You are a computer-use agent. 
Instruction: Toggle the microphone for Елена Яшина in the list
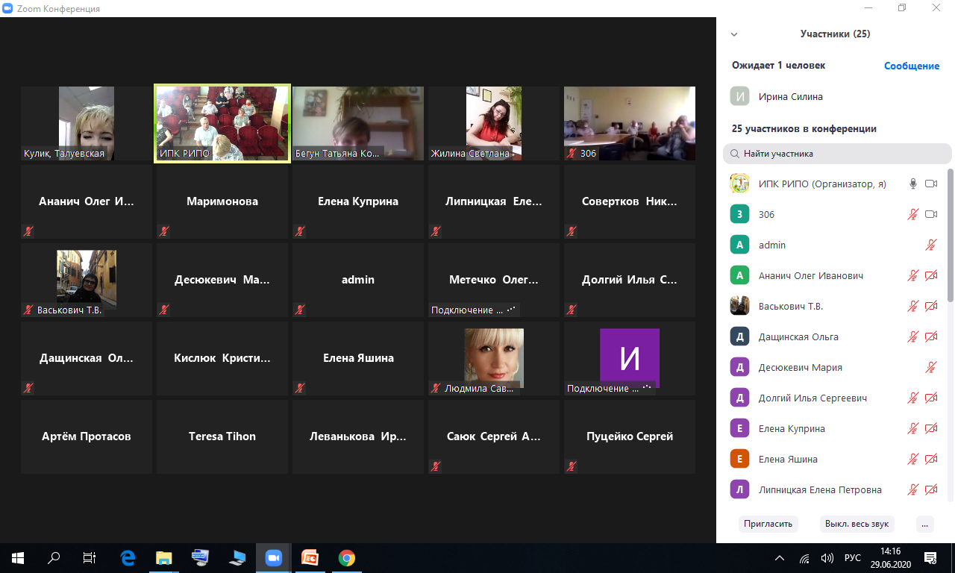(912, 459)
